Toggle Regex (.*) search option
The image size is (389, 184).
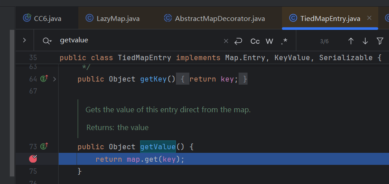[x=284, y=41]
